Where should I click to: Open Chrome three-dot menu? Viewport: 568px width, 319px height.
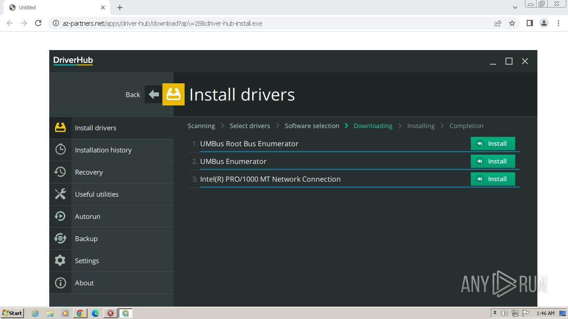tap(559, 23)
